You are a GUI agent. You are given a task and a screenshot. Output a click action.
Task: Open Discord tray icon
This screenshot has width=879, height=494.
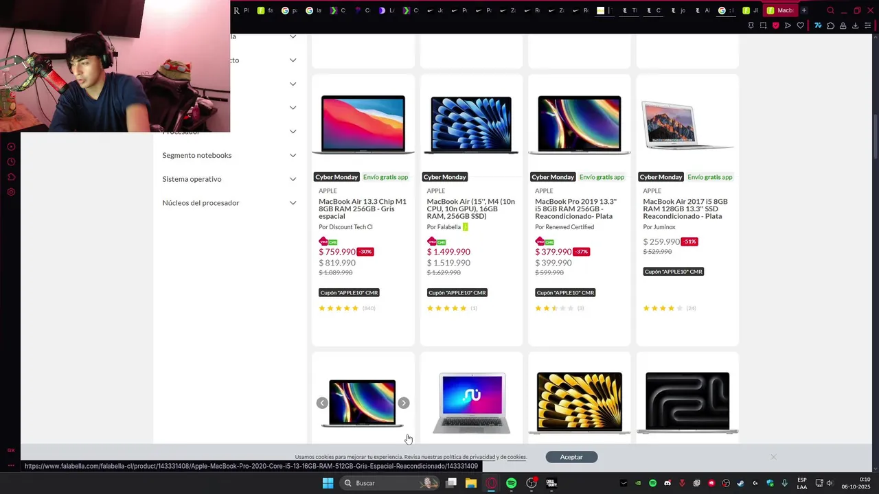click(667, 483)
